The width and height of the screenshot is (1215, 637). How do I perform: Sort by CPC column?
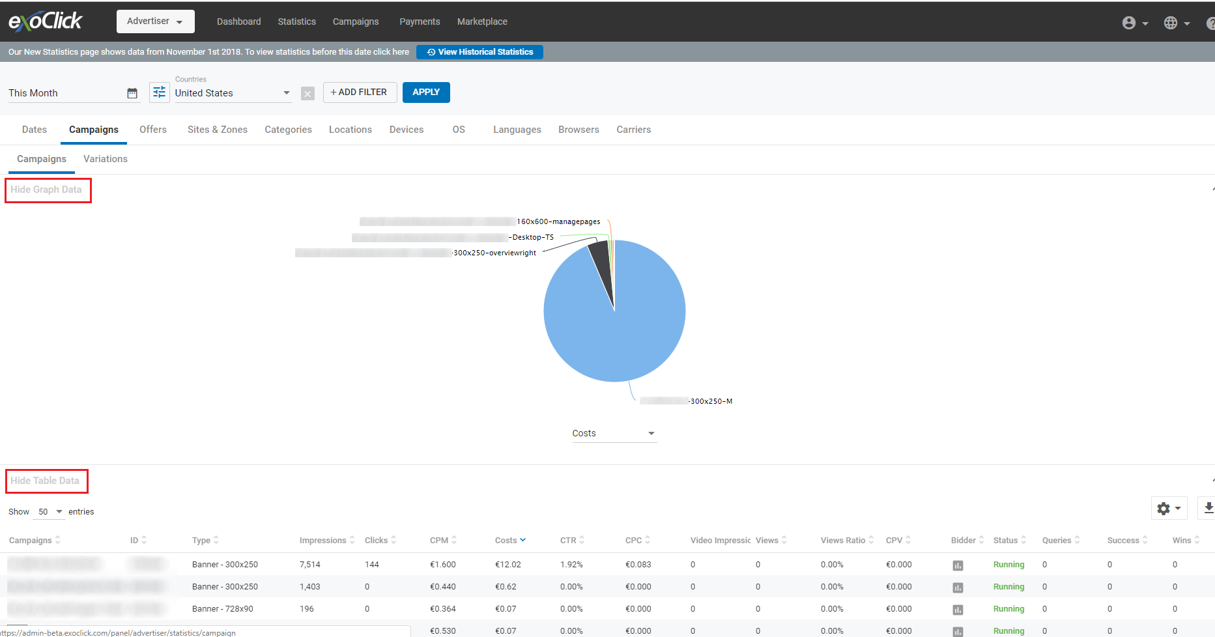pyautogui.click(x=638, y=540)
